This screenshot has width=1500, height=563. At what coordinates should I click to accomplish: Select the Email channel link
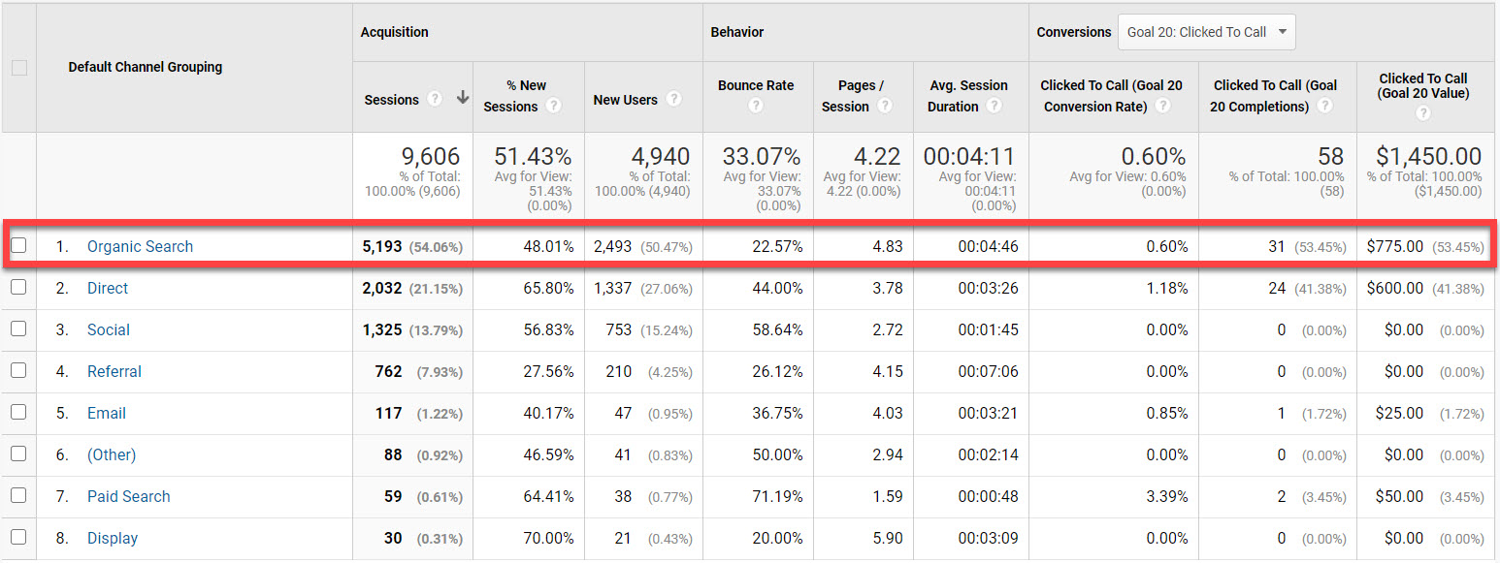[x=106, y=413]
